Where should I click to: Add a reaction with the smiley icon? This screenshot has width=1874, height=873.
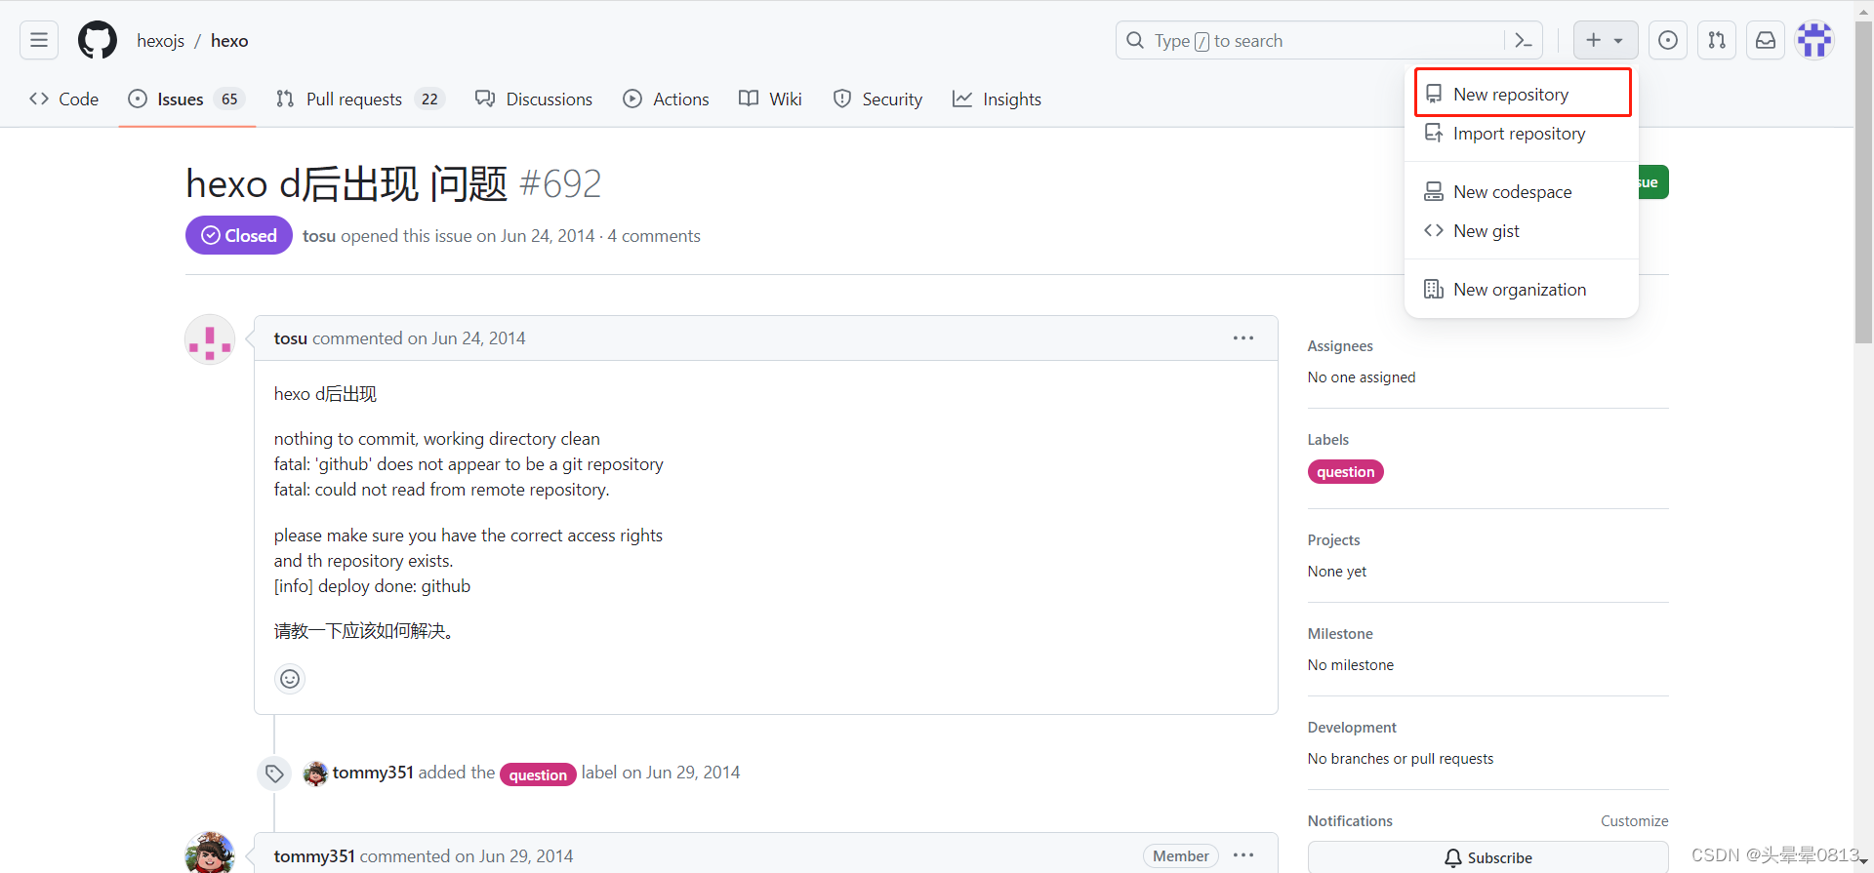pyautogui.click(x=290, y=678)
